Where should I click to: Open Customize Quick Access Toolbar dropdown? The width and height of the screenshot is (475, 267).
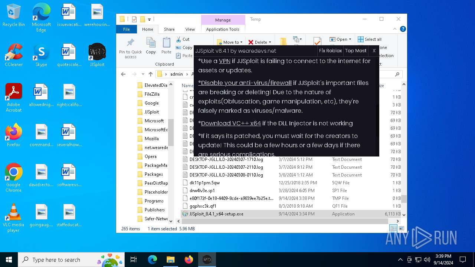click(x=149, y=19)
